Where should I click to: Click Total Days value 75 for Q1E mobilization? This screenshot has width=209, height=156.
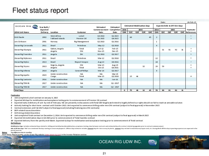click(131, 90)
